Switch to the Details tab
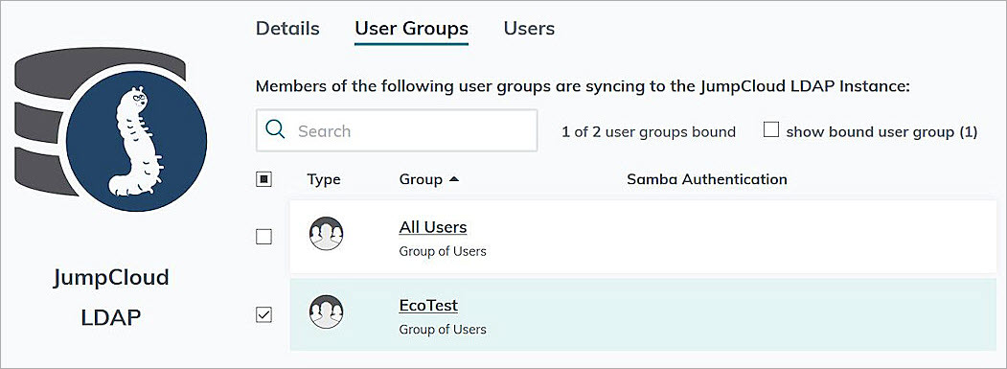This screenshot has height=369, width=1007. tap(287, 29)
